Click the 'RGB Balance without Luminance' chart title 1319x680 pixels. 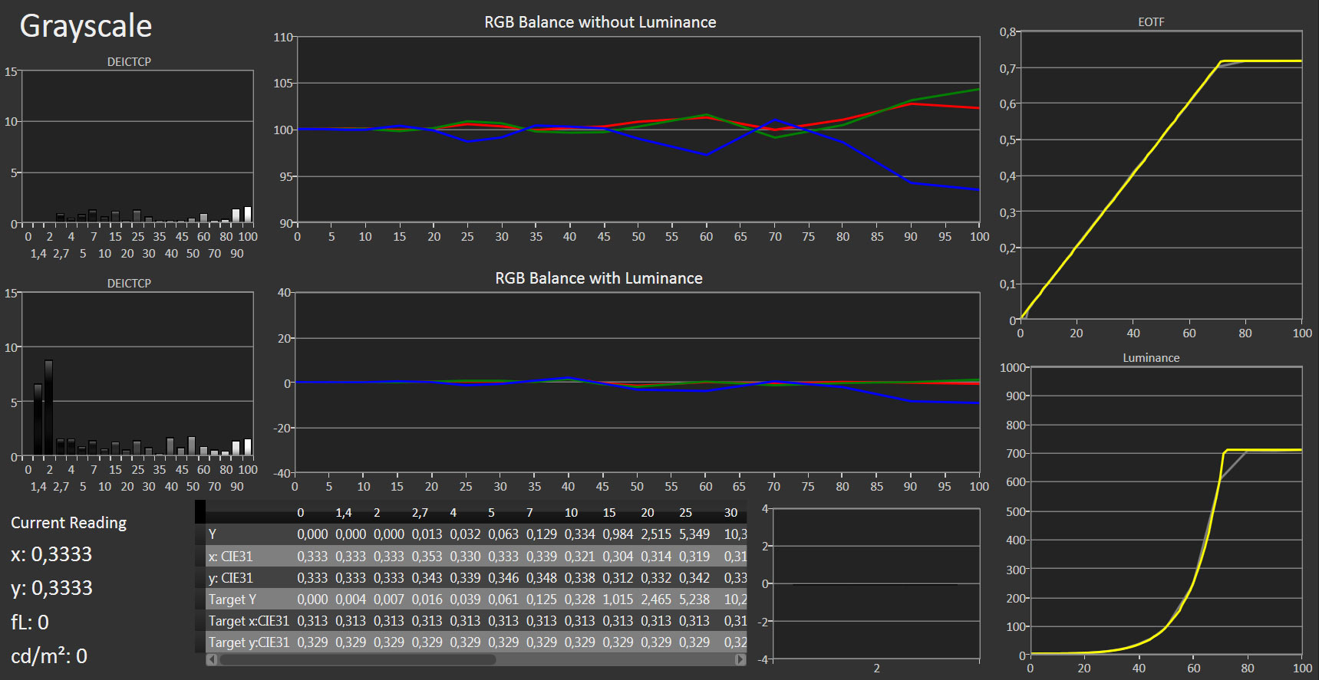(x=600, y=22)
